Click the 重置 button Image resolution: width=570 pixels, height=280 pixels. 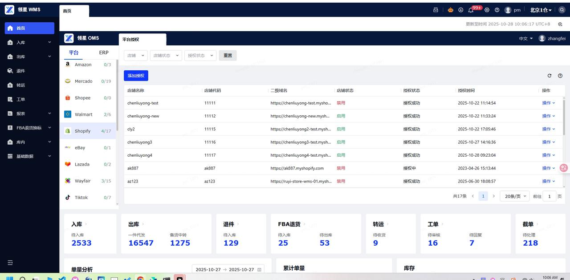pos(228,56)
